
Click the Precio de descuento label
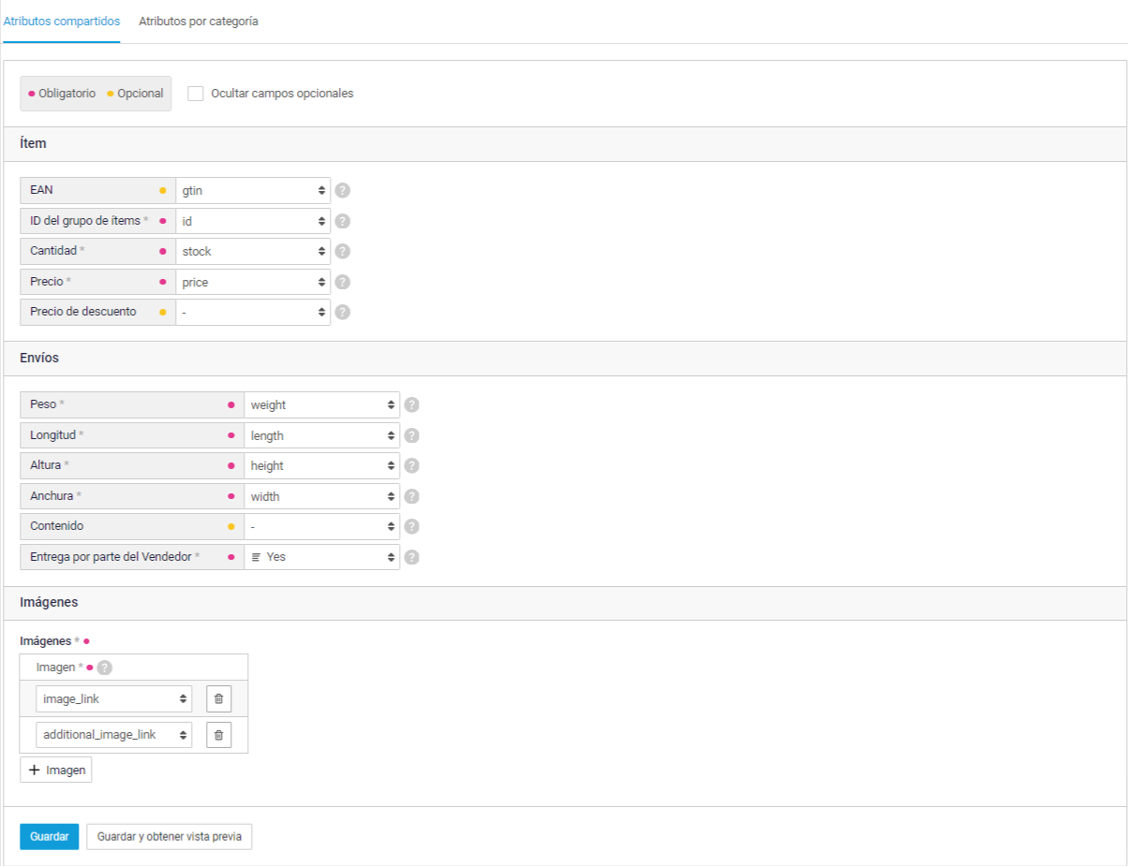click(83, 312)
